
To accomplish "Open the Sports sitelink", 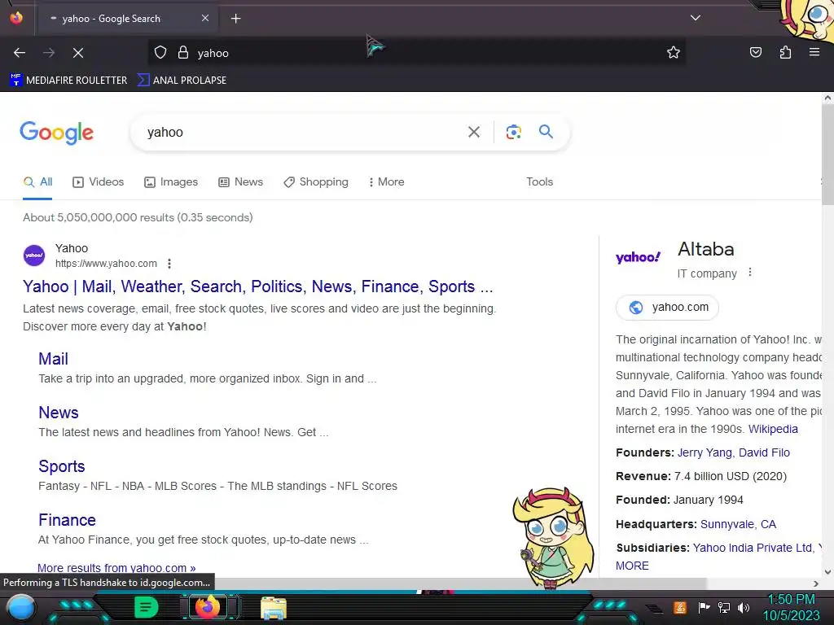I will [62, 466].
